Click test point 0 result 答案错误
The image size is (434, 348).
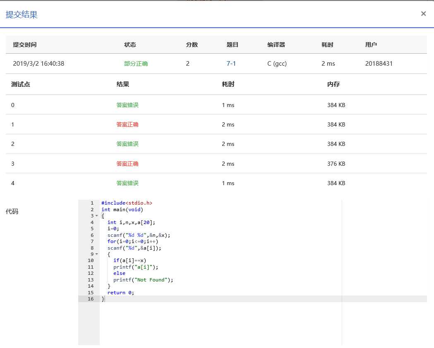tap(127, 105)
